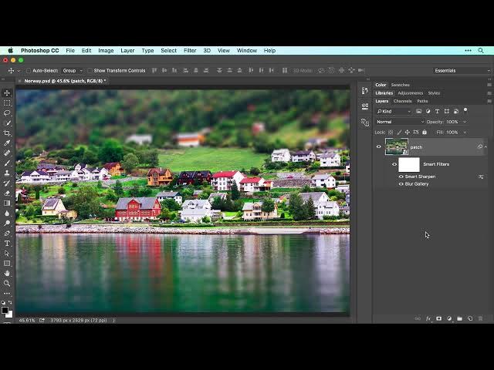494x370 pixels.
Task: Delete layer using the trash icon
Action: 480,318
